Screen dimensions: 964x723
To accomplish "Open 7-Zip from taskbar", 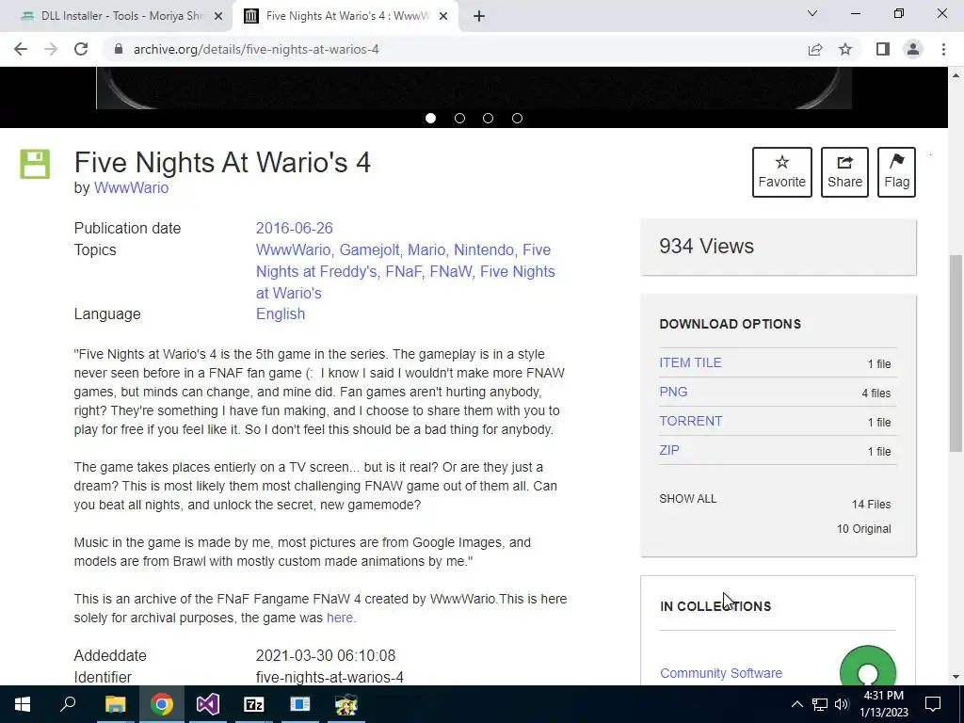I will [254, 704].
